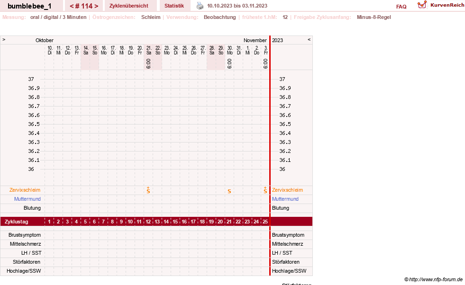The height and width of the screenshot is (285, 465).
Task: Select cycle day 14 in Zyklustag bar
Action: click(x=166, y=222)
